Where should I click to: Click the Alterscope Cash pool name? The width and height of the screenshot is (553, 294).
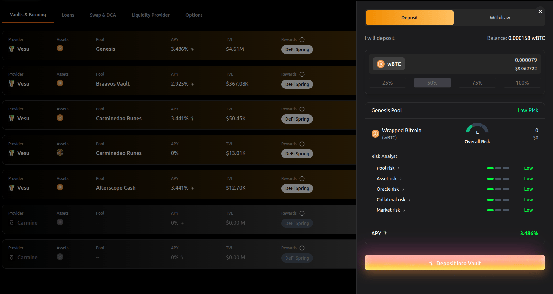pyautogui.click(x=116, y=188)
